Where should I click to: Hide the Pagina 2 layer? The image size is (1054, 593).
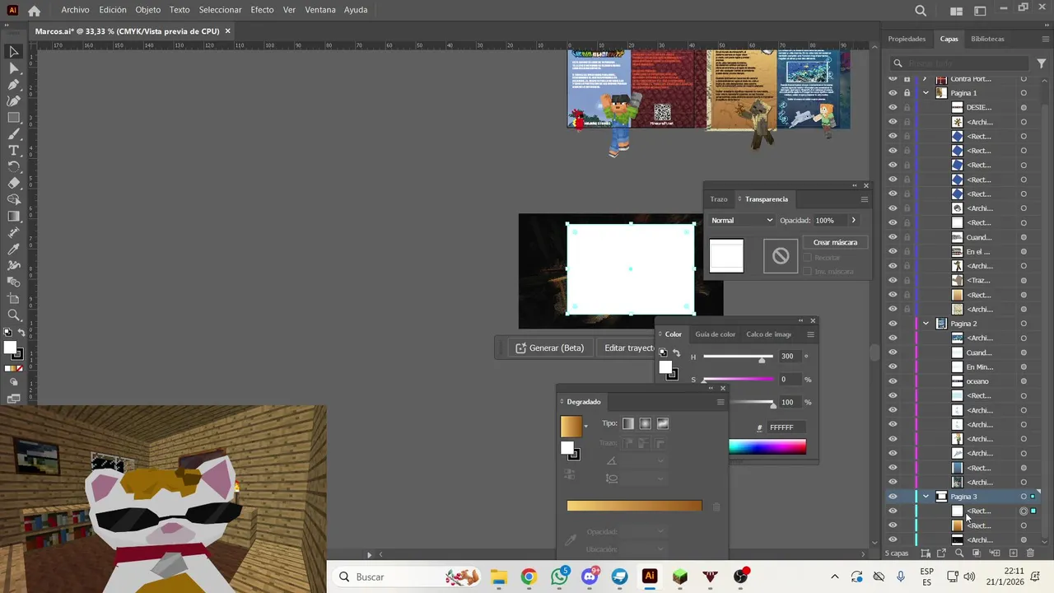coord(893,324)
